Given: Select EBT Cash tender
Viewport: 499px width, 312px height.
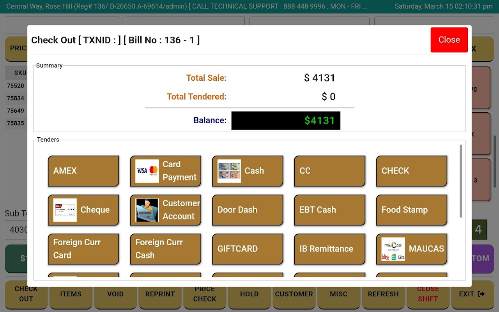Looking at the screenshot, I should [x=329, y=210].
